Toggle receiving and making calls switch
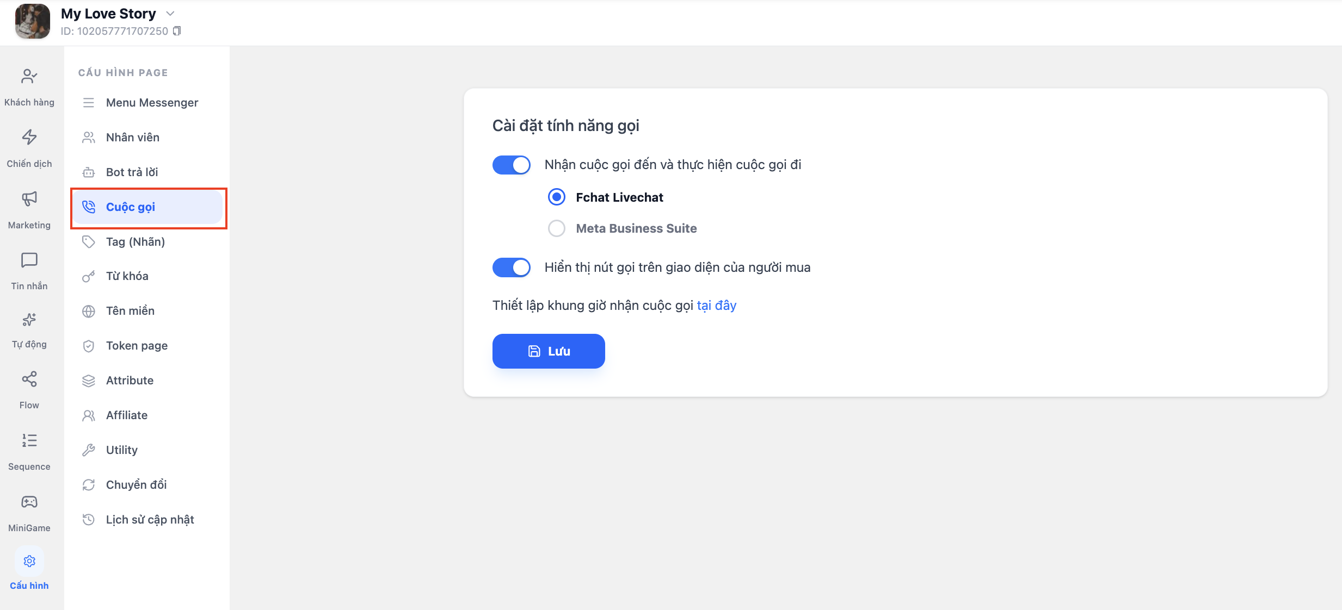 (x=512, y=165)
